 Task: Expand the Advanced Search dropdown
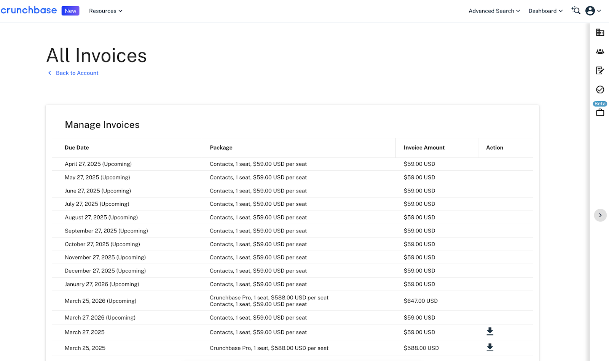click(494, 11)
